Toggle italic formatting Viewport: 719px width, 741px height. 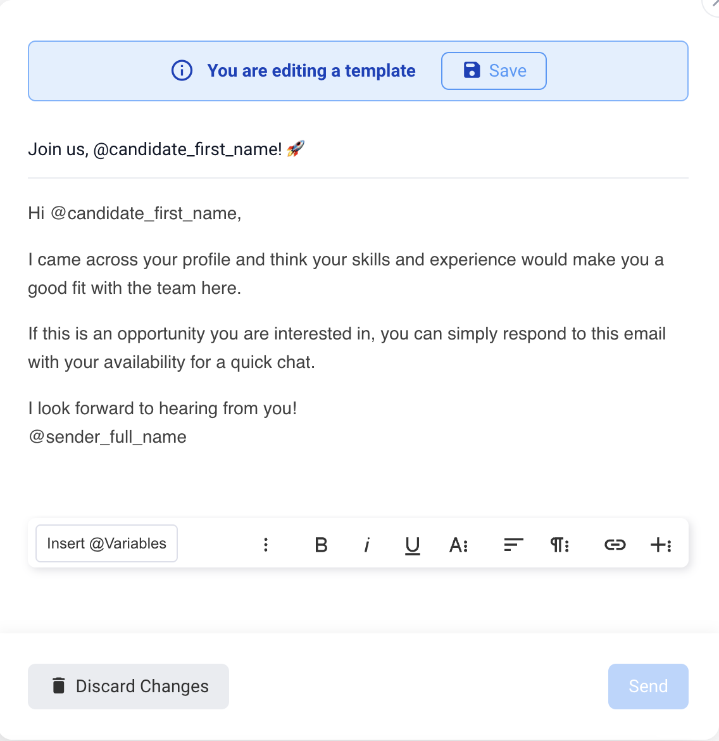(x=366, y=545)
